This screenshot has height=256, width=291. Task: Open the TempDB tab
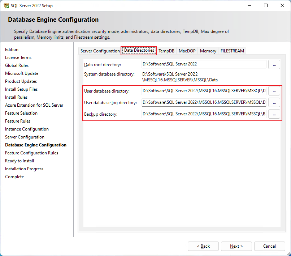(166, 51)
